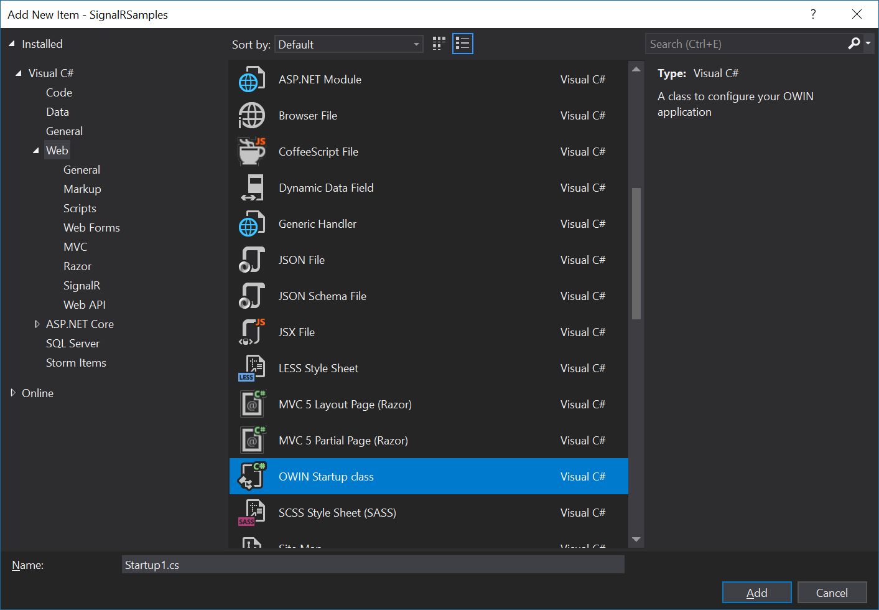
Task: Select the Storm Items category
Action: point(76,363)
